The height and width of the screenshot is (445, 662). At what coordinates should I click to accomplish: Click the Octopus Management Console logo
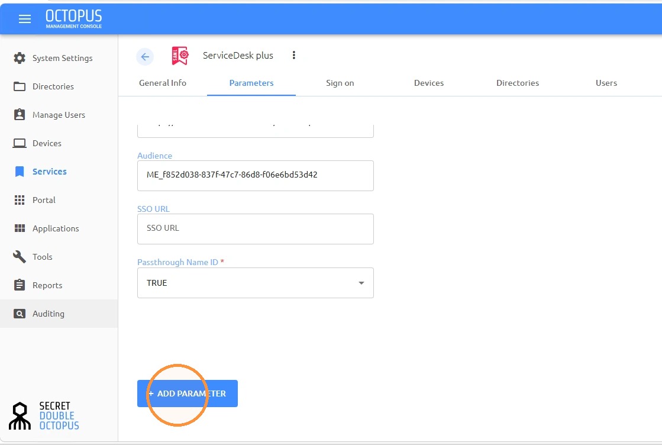74,19
